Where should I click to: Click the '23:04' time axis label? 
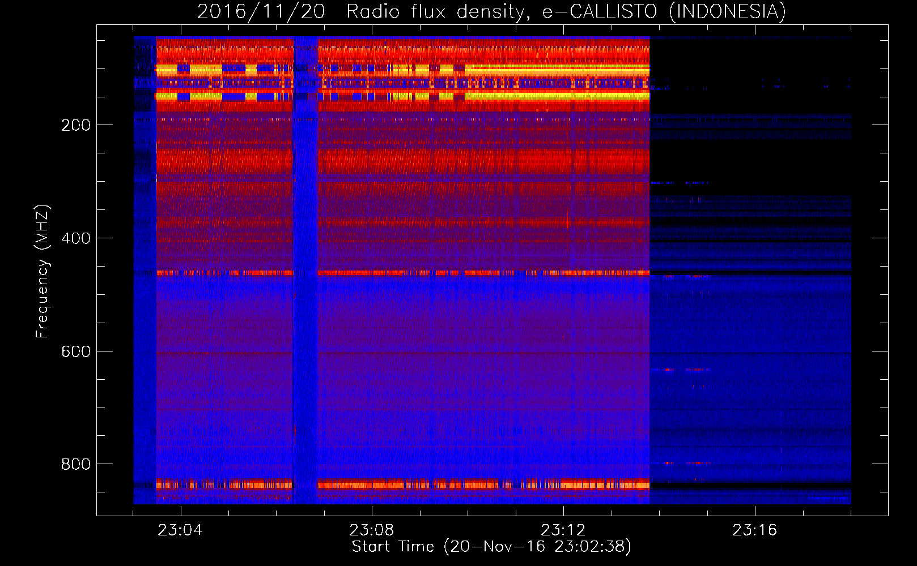pos(180,530)
